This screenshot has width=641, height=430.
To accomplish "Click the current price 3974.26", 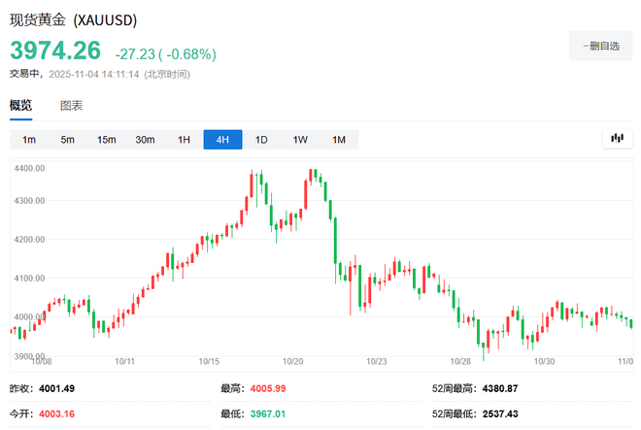I will pos(55,50).
